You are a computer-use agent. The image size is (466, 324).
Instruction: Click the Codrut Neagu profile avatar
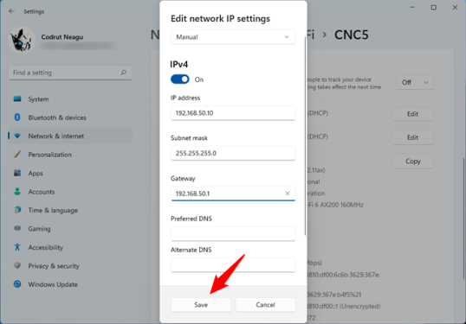(x=22, y=40)
